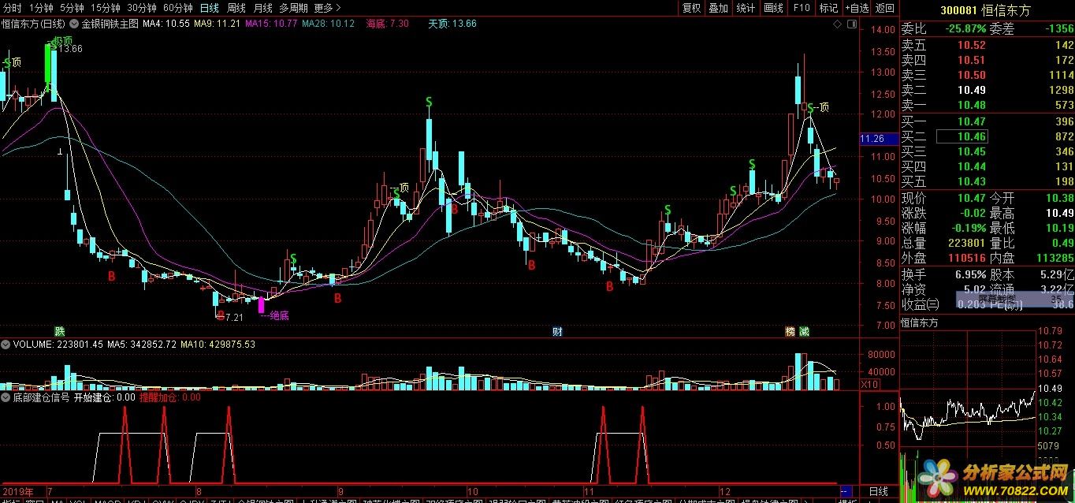Click the 榜 marker below the candlesticks
Image resolution: width=1075 pixels, height=503 pixels.
point(790,331)
